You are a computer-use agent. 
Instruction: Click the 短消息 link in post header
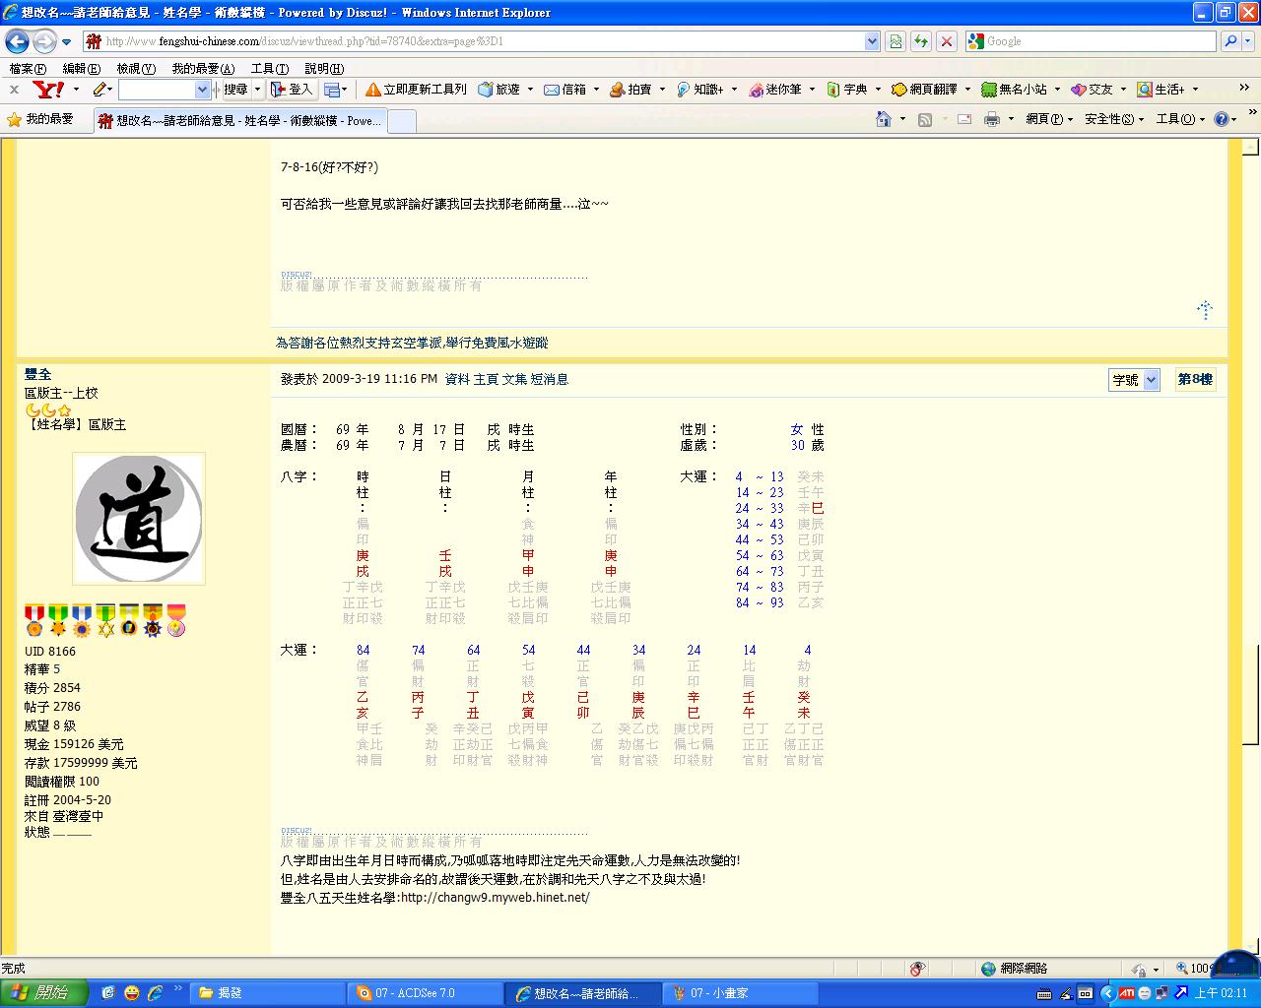pyautogui.click(x=549, y=379)
